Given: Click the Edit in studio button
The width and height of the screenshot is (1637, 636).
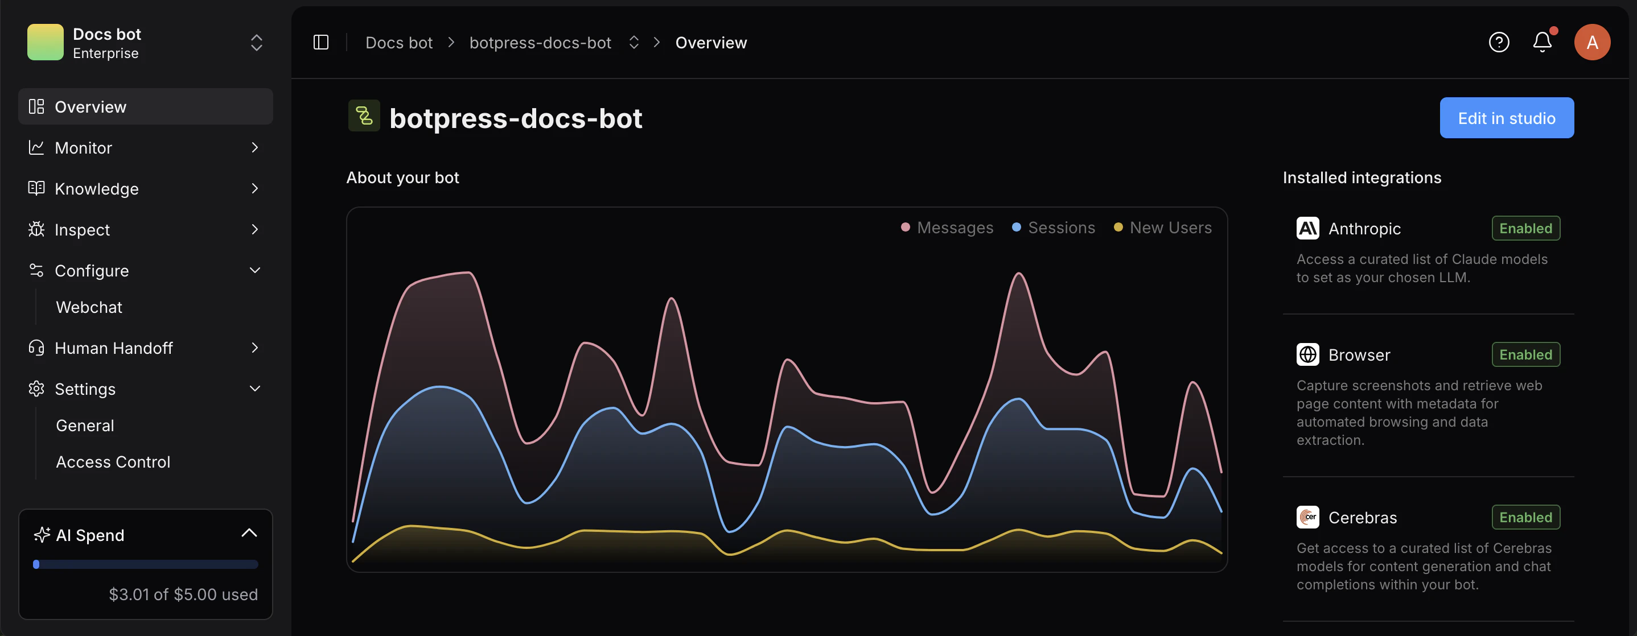Looking at the screenshot, I should [1506, 118].
